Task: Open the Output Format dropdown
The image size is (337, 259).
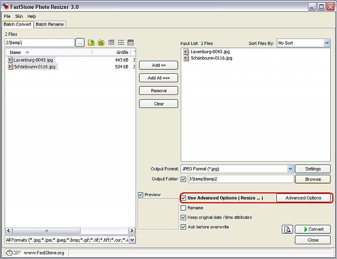Action: (290, 169)
